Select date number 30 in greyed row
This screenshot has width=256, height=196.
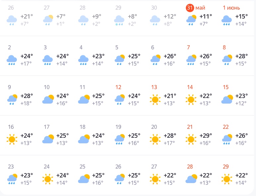(x=154, y=8)
